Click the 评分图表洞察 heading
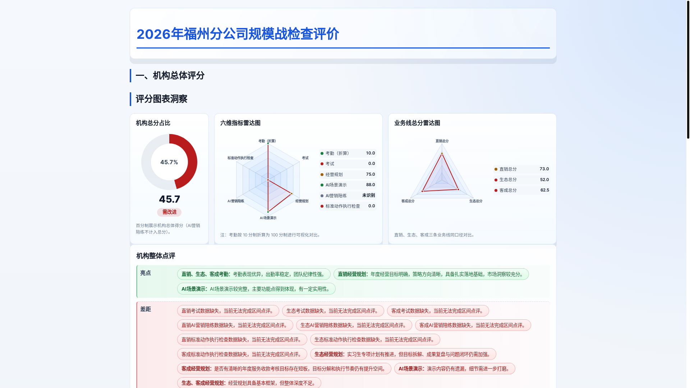This screenshot has height=388, width=690. point(162,99)
